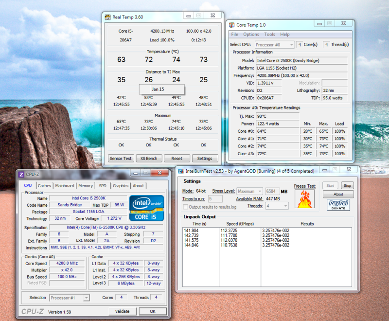The height and width of the screenshot is (321, 389).
Task: Click the Power value 122.4 watts
Action: click(278, 124)
